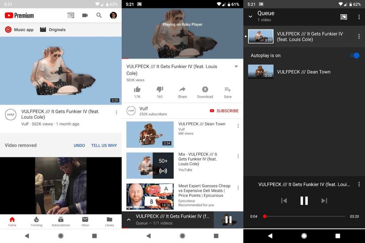Open the Dean Town queue thumbnail
Screen dimensions: 365x243
pyautogui.click(x=261, y=72)
